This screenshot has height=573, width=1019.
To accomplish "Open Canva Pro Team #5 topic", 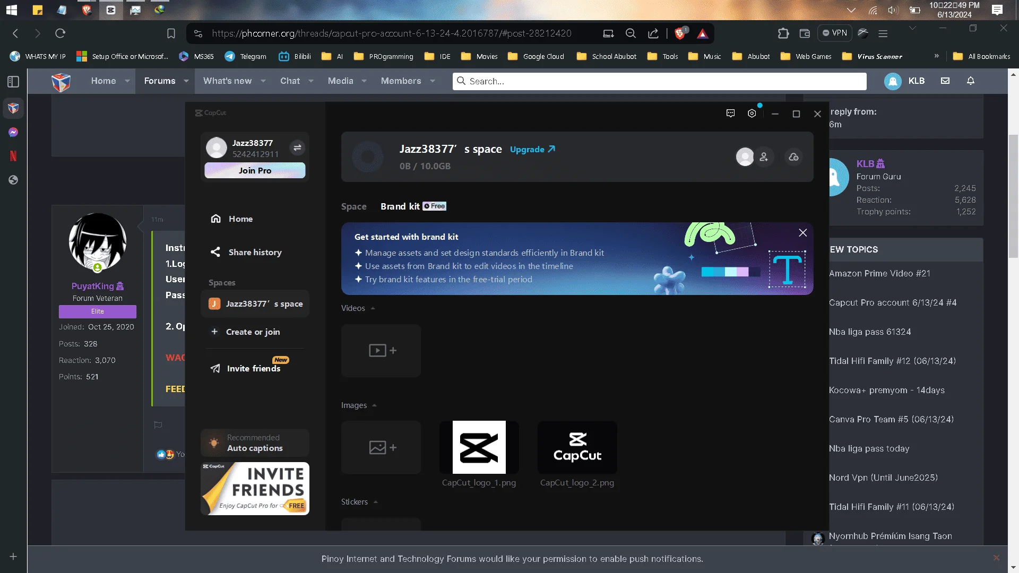I will point(891,420).
